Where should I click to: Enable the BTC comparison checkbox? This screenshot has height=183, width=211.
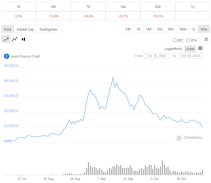point(175,40)
